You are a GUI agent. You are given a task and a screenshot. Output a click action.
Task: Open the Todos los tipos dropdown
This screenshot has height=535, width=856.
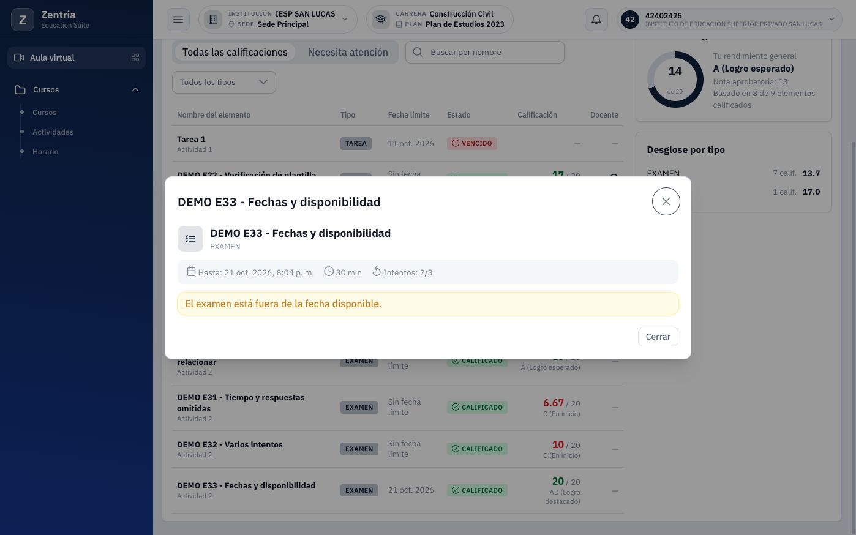click(x=224, y=82)
